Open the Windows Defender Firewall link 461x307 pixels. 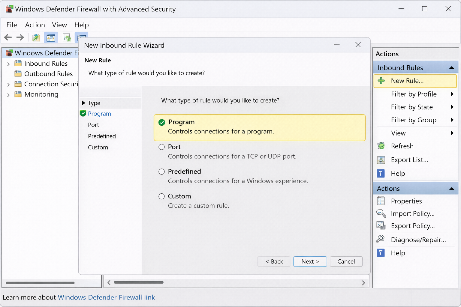(x=106, y=297)
